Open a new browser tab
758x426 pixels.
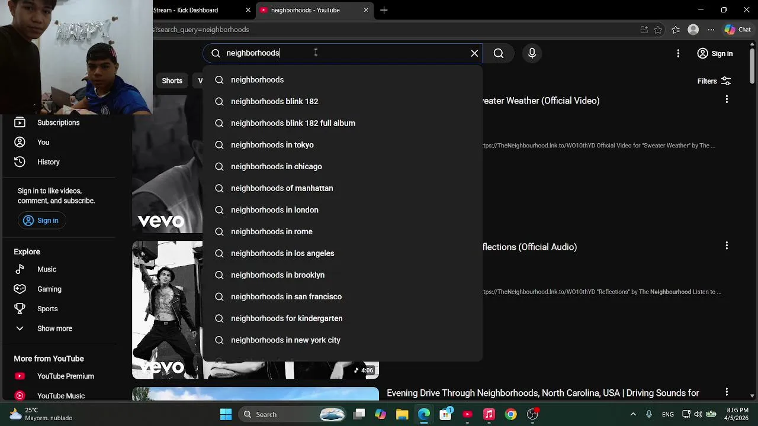coord(384,10)
